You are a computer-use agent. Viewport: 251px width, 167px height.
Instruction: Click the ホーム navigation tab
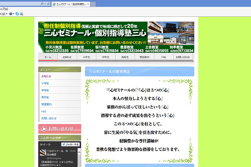48,57
